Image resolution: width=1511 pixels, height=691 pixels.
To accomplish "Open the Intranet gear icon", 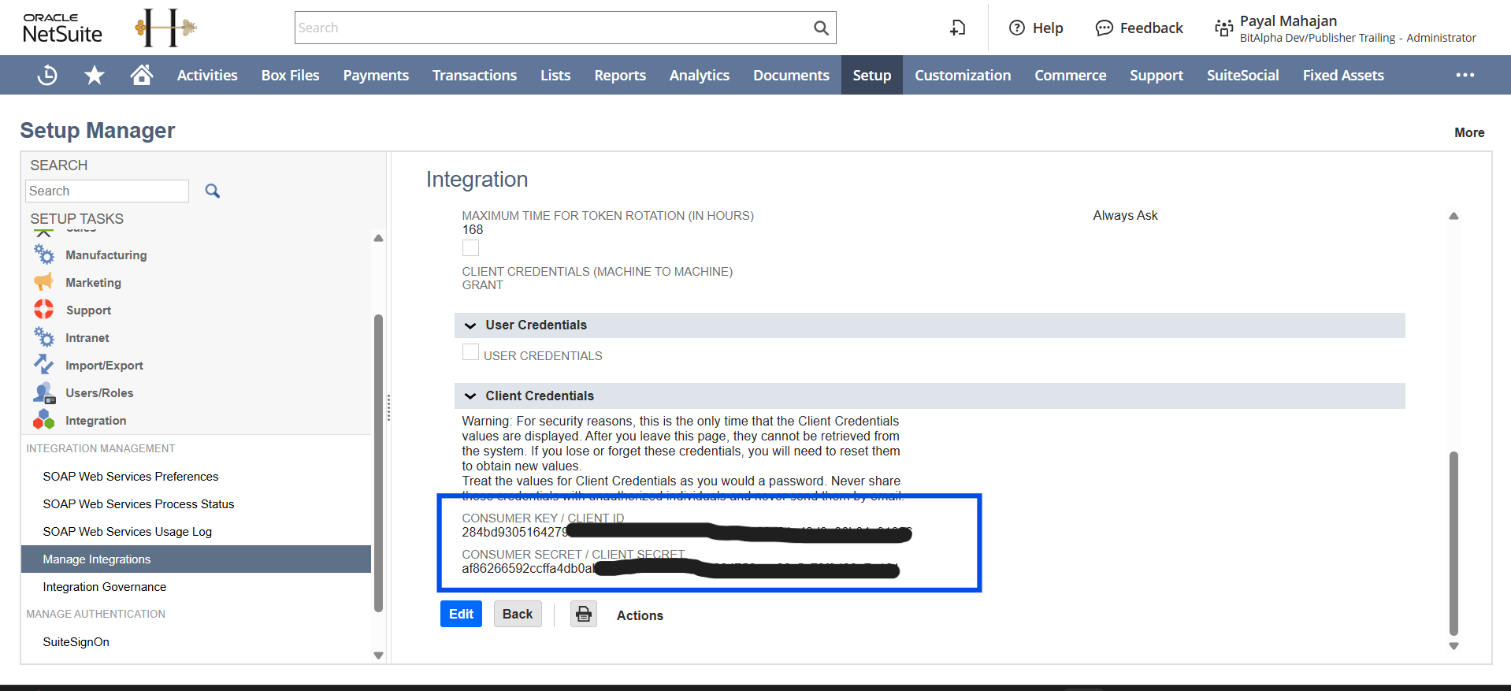I will pyautogui.click(x=44, y=337).
